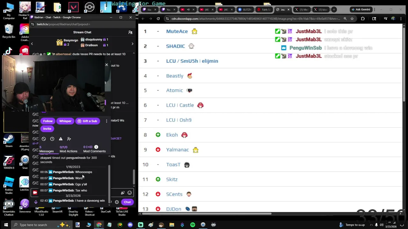The height and width of the screenshot is (229, 408).
Task: Click MuteAce name in rankings
Action: [177, 31]
